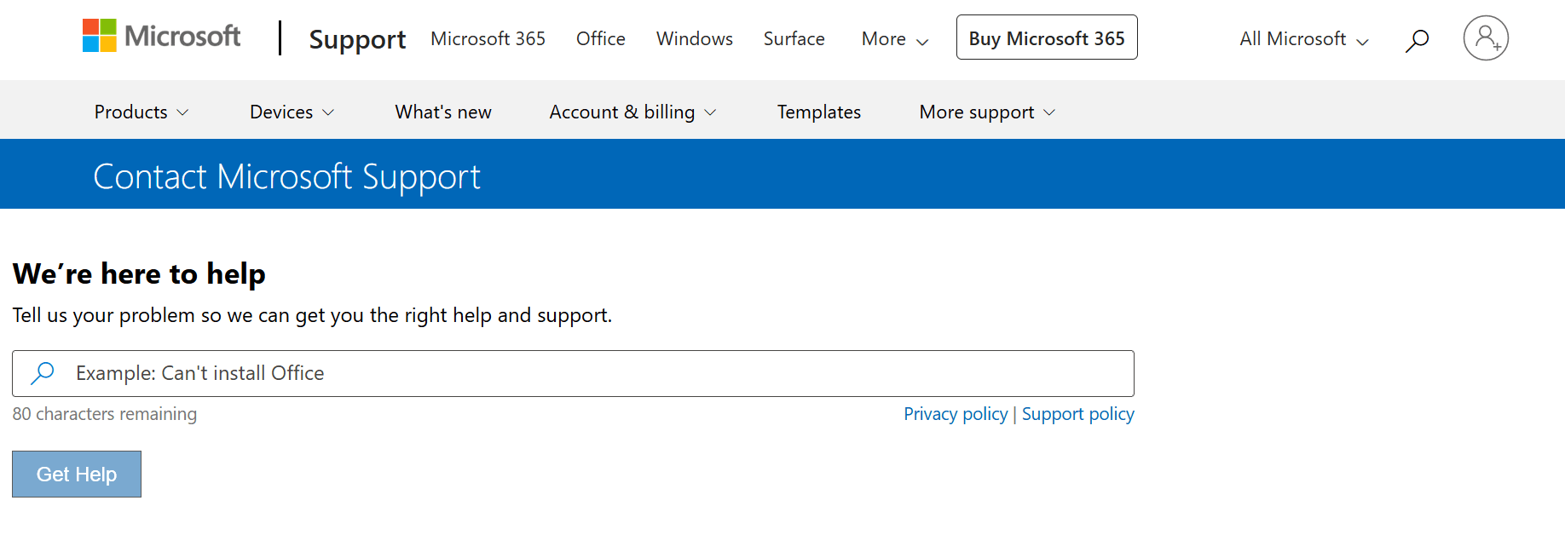Open the Account & billing dropdown
The height and width of the screenshot is (535, 1565).
tap(632, 112)
